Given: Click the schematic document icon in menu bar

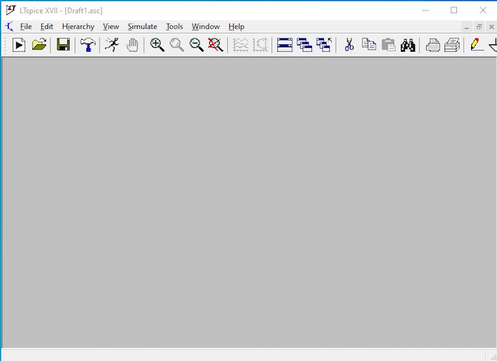Looking at the screenshot, I should [x=10, y=27].
